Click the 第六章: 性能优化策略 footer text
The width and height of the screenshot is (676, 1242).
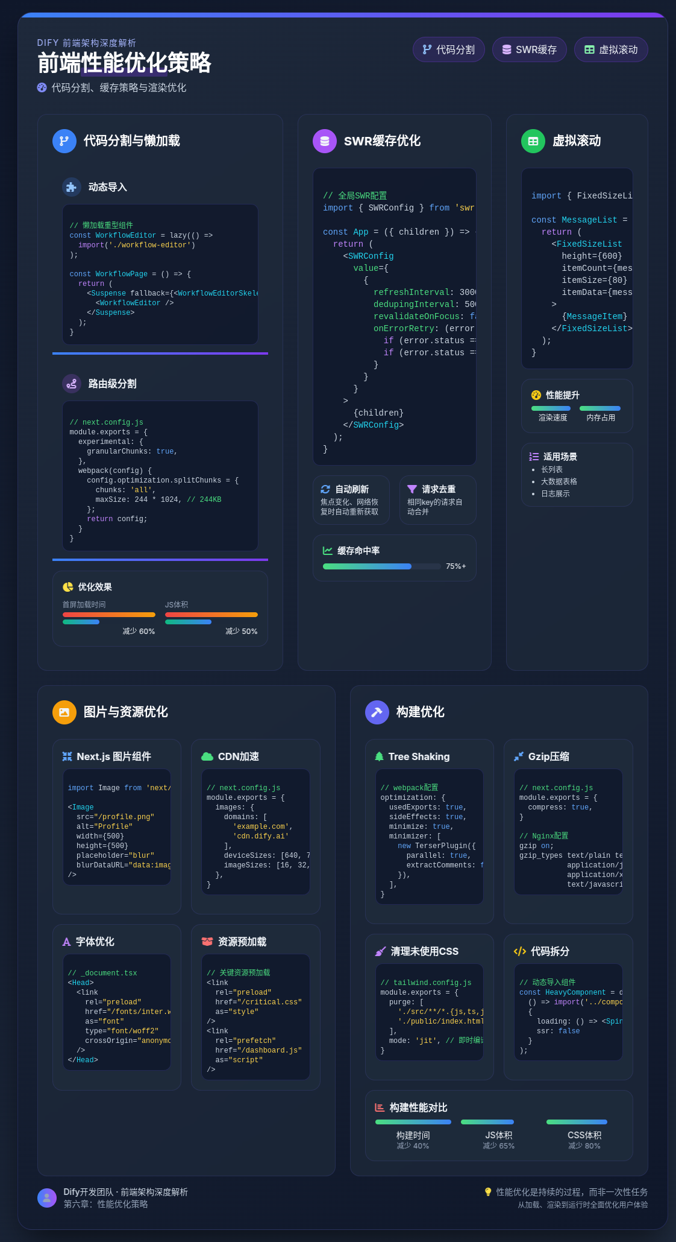point(106,1204)
